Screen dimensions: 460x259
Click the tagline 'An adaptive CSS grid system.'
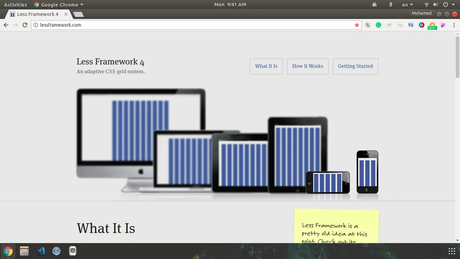click(x=111, y=72)
